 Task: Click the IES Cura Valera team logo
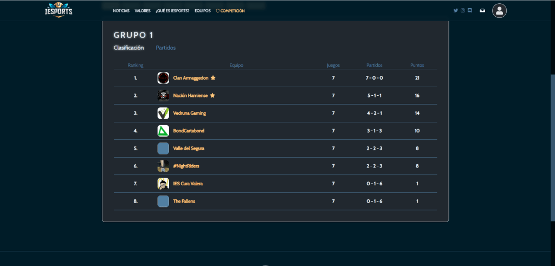(x=163, y=184)
